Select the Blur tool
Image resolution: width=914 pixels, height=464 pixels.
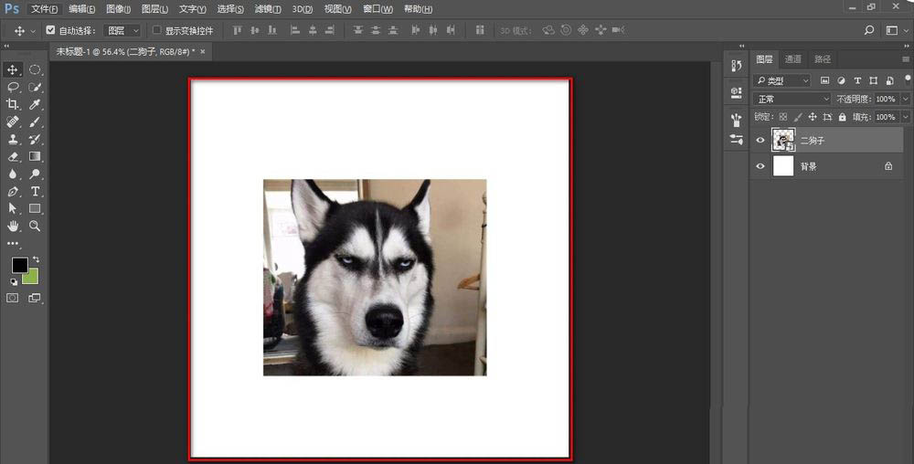12,174
